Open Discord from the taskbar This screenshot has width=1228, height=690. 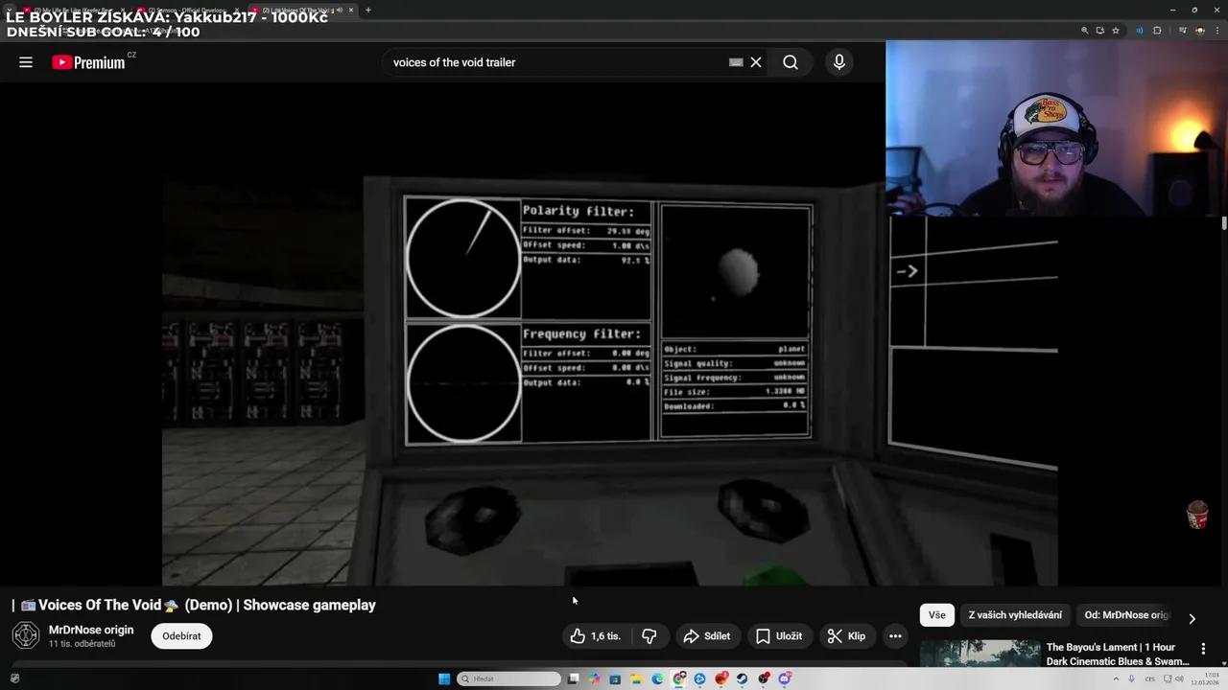(785, 678)
